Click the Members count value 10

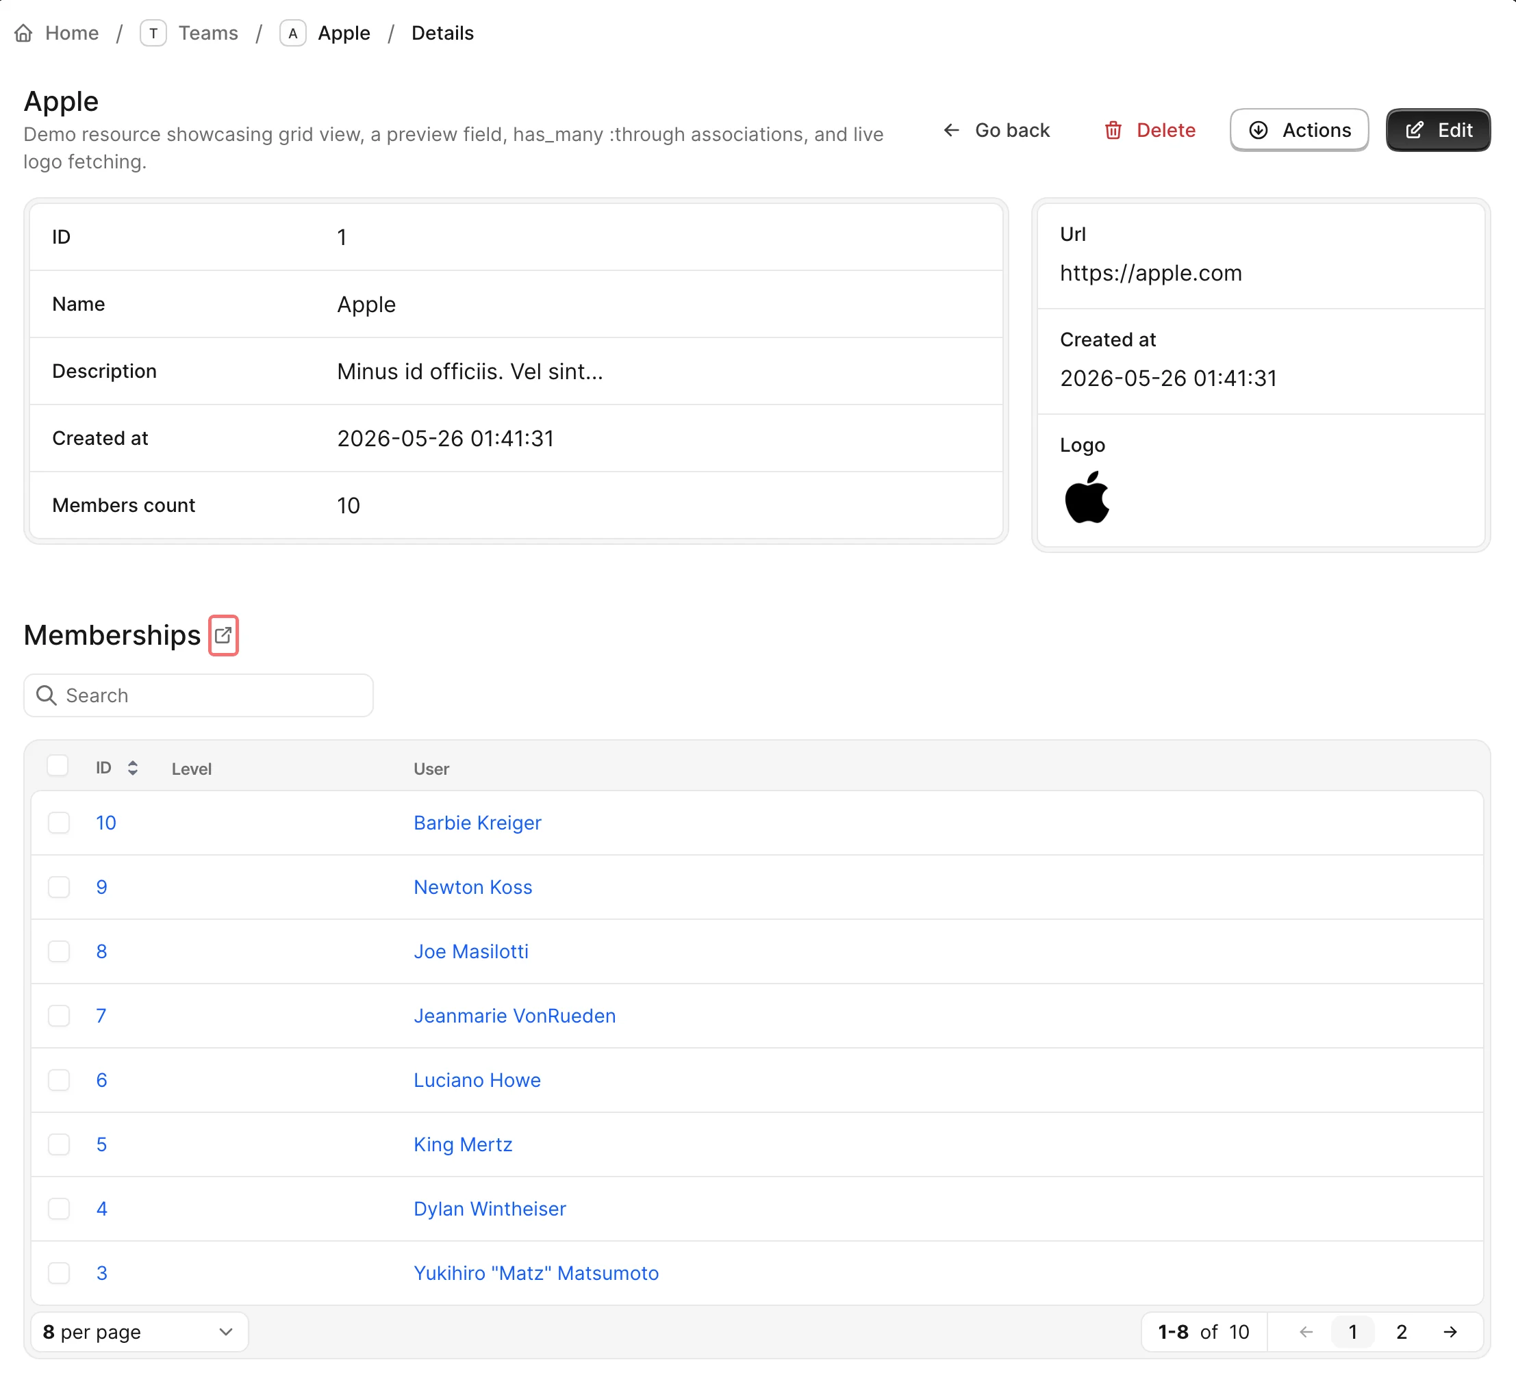click(348, 505)
